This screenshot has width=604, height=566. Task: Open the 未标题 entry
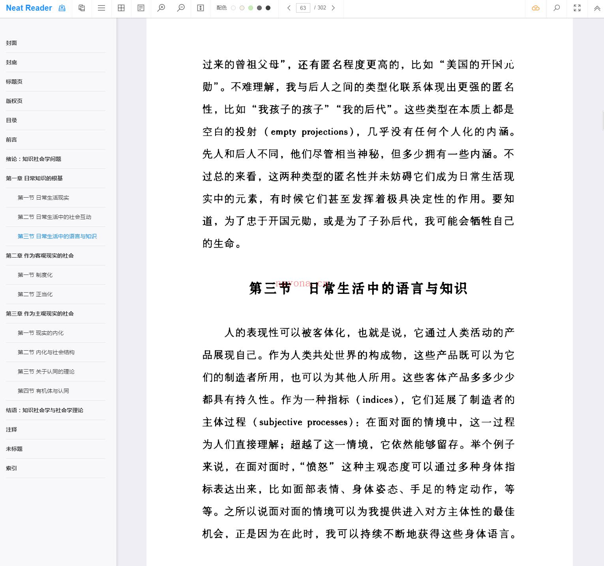(x=14, y=449)
